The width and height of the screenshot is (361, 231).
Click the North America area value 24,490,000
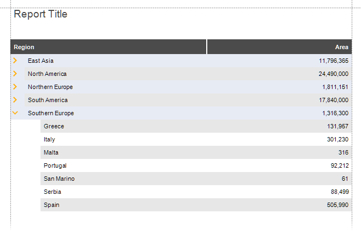point(334,74)
